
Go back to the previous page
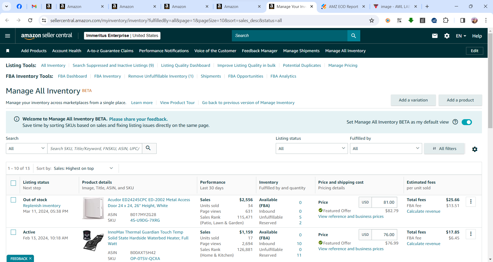pos(7,20)
